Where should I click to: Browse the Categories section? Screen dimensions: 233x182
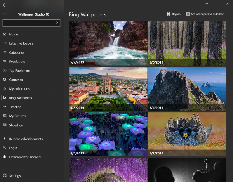pos(17,52)
